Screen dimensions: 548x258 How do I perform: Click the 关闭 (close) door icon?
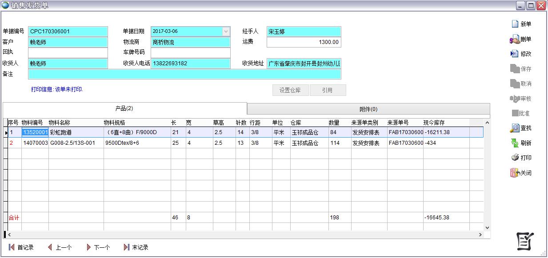515,173
